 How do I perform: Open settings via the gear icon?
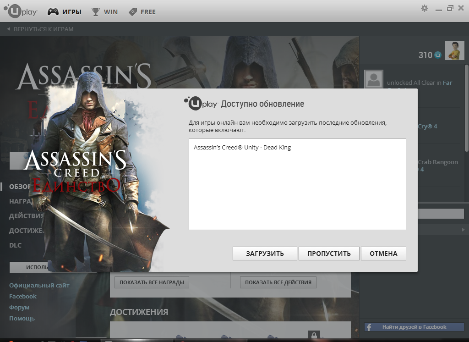click(x=425, y=8)
